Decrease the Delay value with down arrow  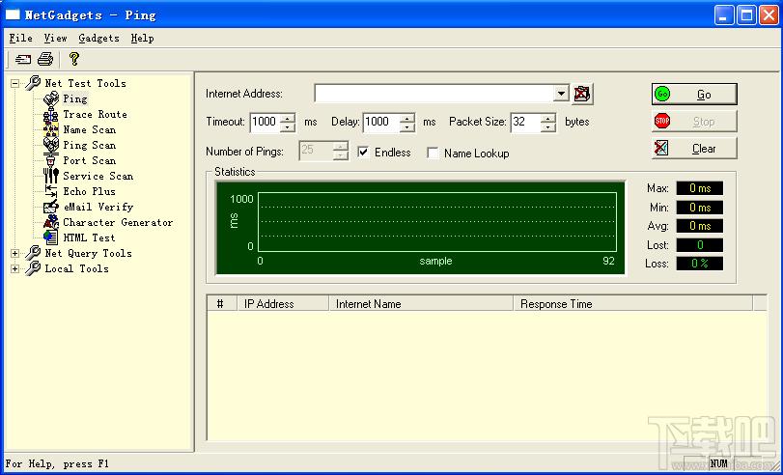[407, 126]
